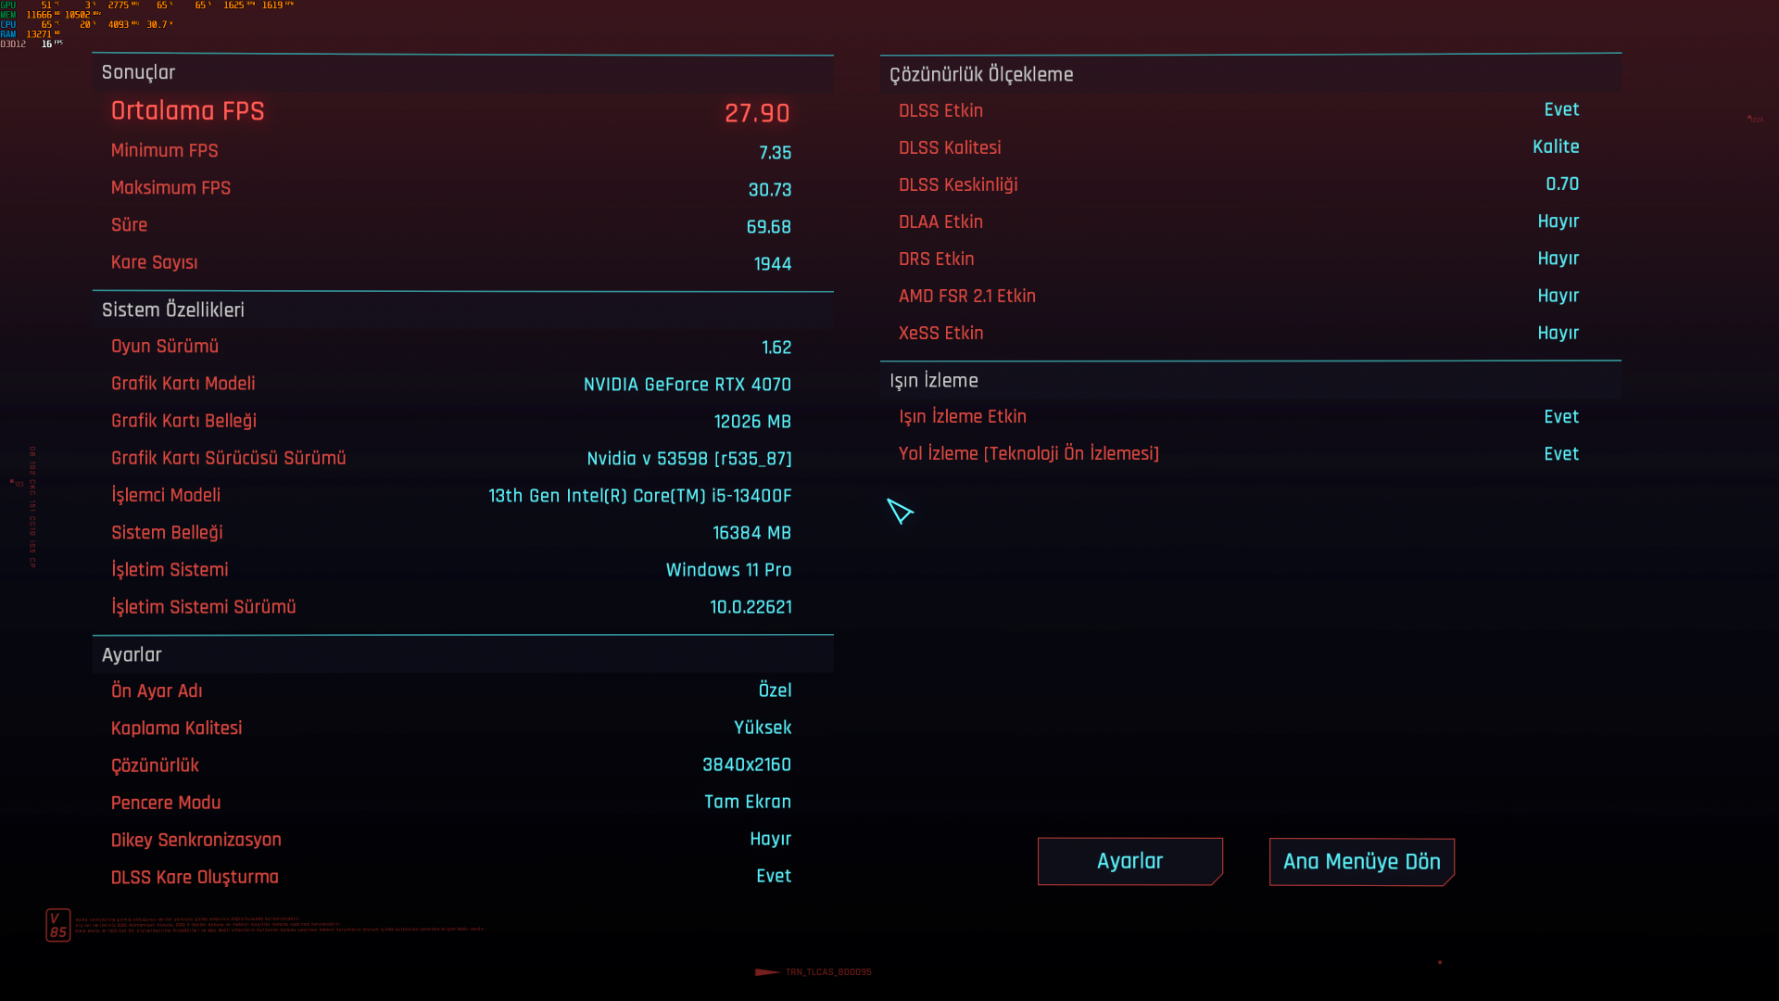Click the Sonuçlar section header
Viewport: 1779px width, 1001px height.
(x=138, y=72)
